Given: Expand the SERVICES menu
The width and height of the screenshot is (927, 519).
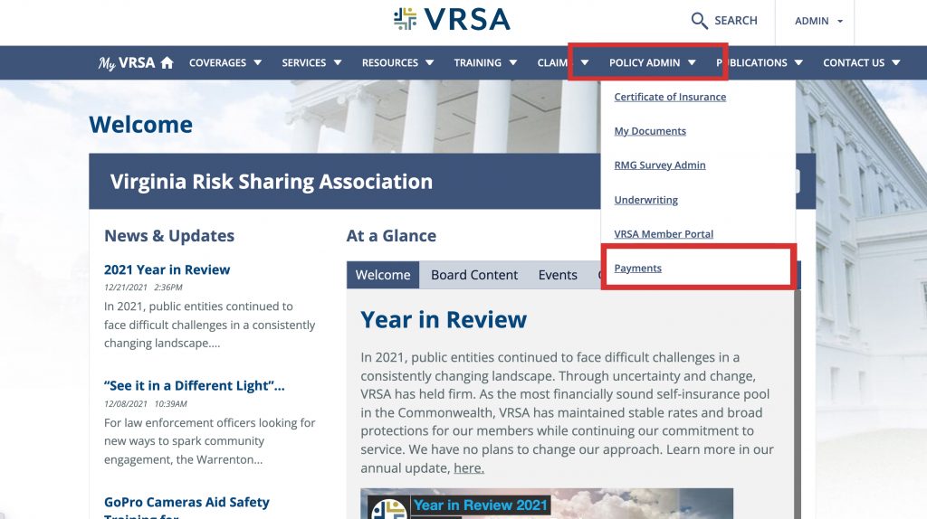Looking at the screenshot, I should tap(311, 62).
